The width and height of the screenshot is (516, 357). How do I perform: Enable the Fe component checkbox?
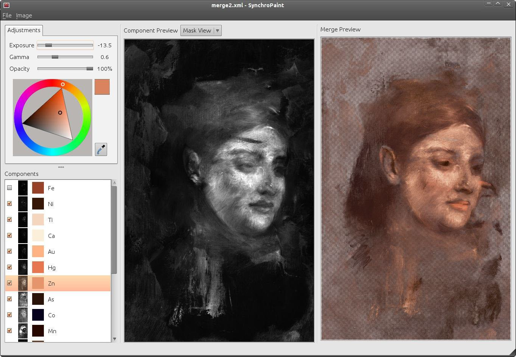9,187
